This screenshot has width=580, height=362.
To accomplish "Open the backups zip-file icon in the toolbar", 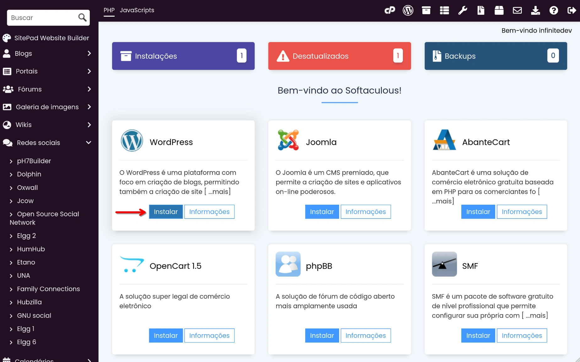I will (x=480, y=10).
